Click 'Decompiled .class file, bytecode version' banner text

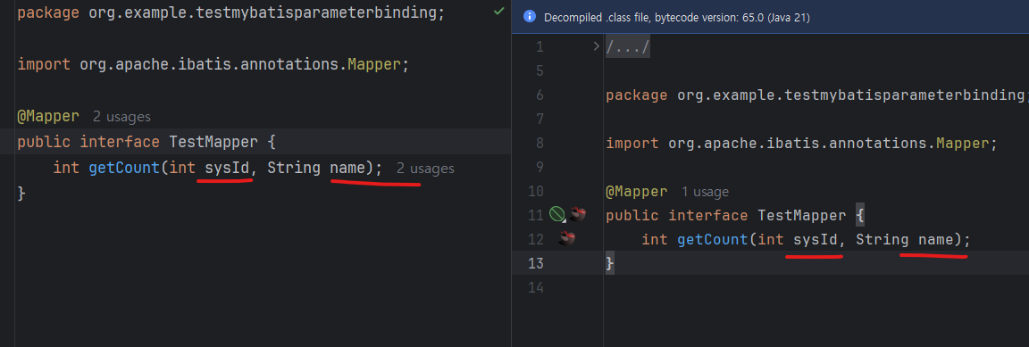[x=677, y=18]
